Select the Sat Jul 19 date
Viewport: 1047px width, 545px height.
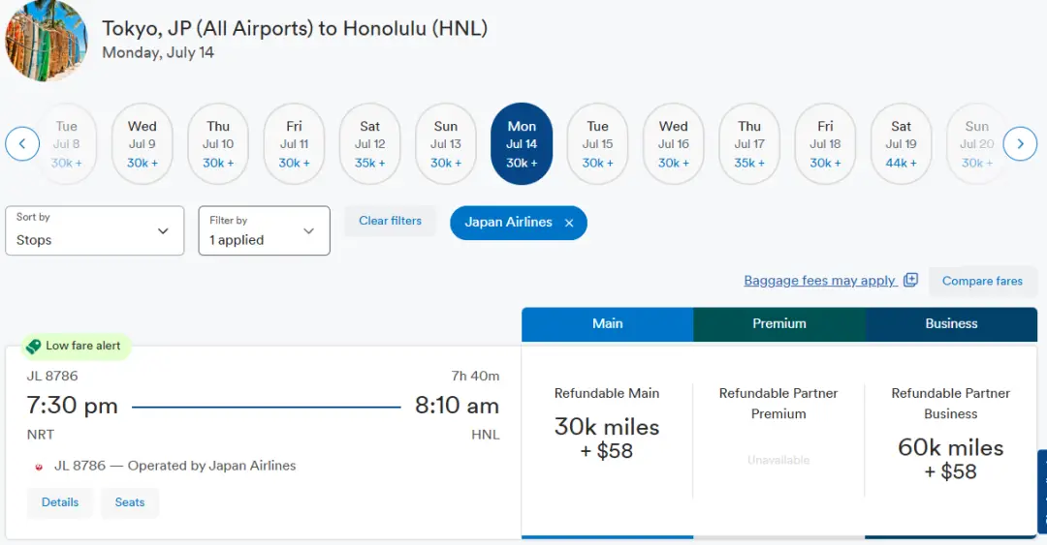[901, 144]
